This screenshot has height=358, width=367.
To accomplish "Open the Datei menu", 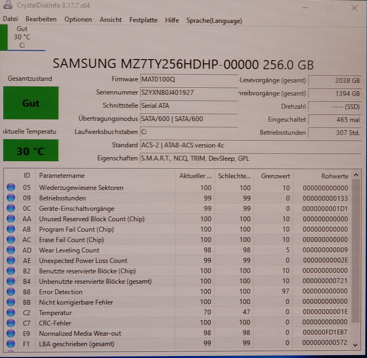I will pos(10,19).
